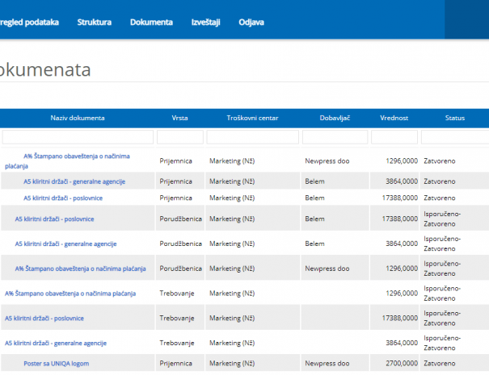Click the Vrsta filter input box
489x375 pixels.
coord(180,137)
